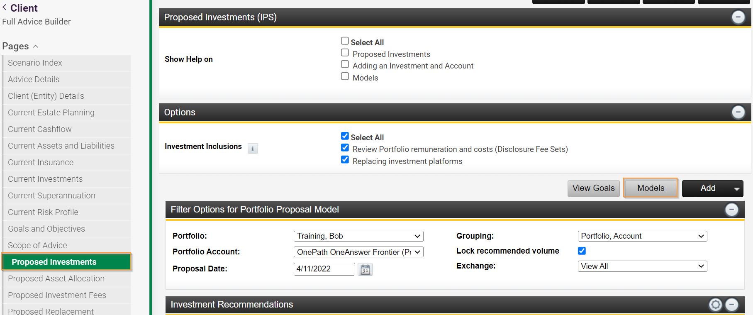Open the Exchange dropdown (View All)

click(642, 266)
